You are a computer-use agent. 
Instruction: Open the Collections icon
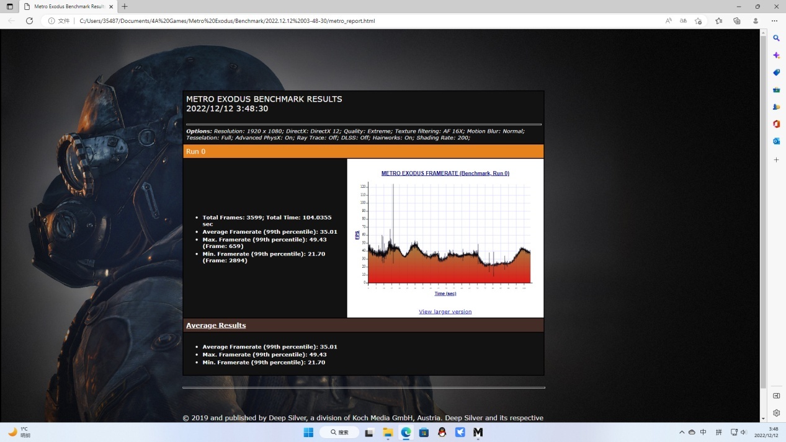737,20
